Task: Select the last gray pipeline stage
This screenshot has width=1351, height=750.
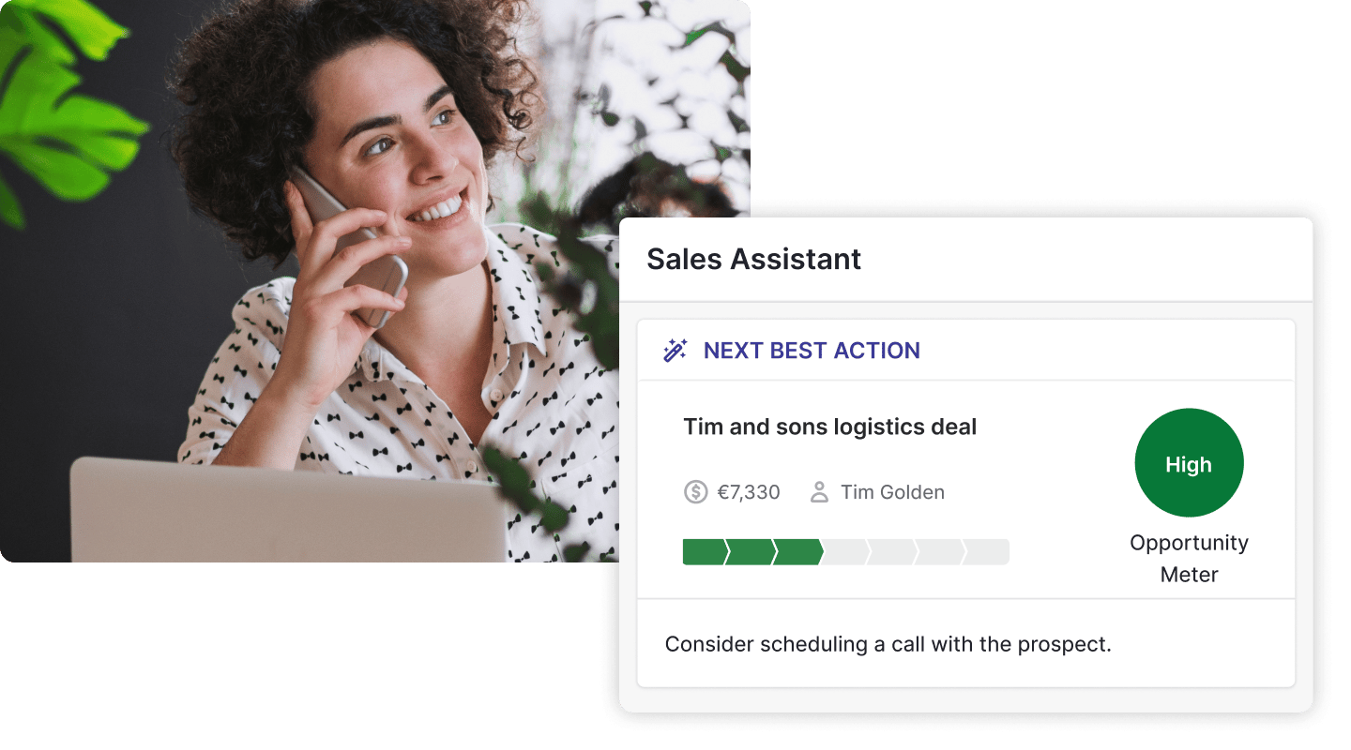Action: (x=987, y=552)
